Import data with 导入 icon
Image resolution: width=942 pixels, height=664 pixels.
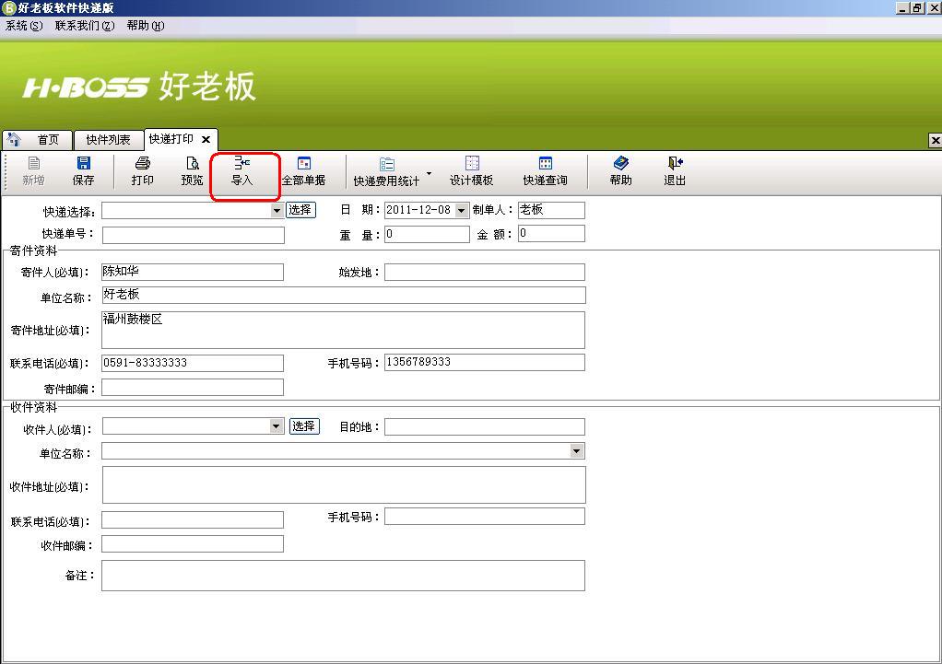pos(241,163)
